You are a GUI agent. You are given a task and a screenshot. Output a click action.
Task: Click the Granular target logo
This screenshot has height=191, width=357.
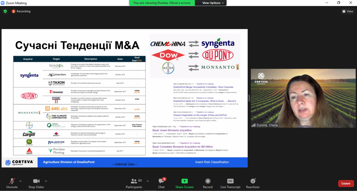click(56, 92)
